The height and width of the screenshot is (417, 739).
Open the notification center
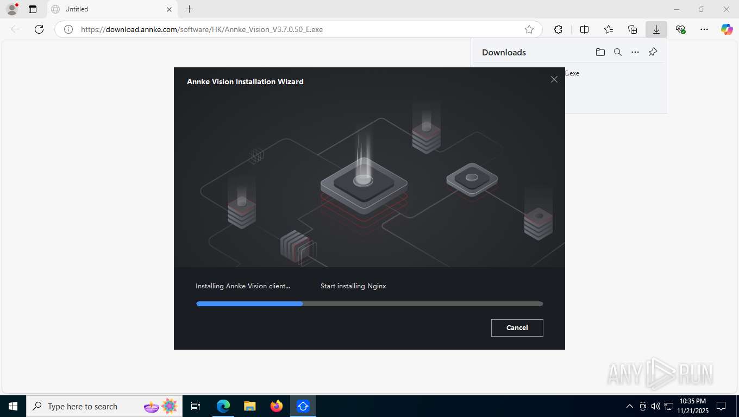[721, 406]
